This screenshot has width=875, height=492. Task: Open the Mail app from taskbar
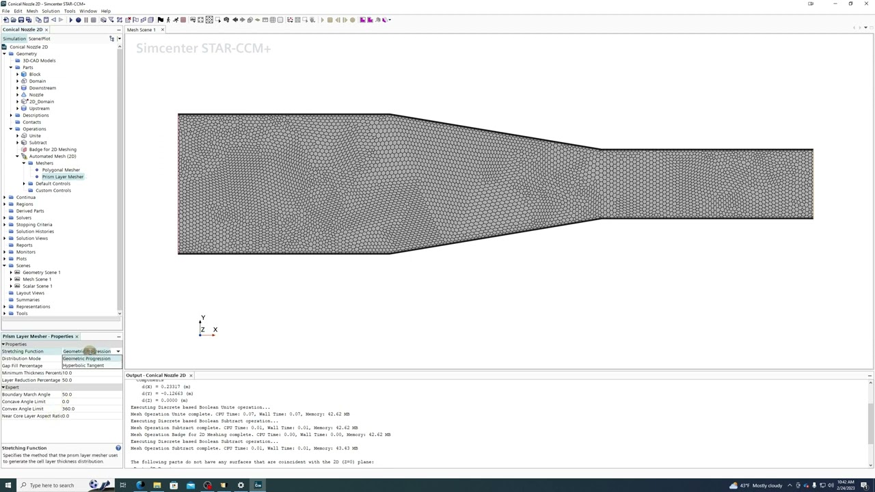(x=190, y=485)
